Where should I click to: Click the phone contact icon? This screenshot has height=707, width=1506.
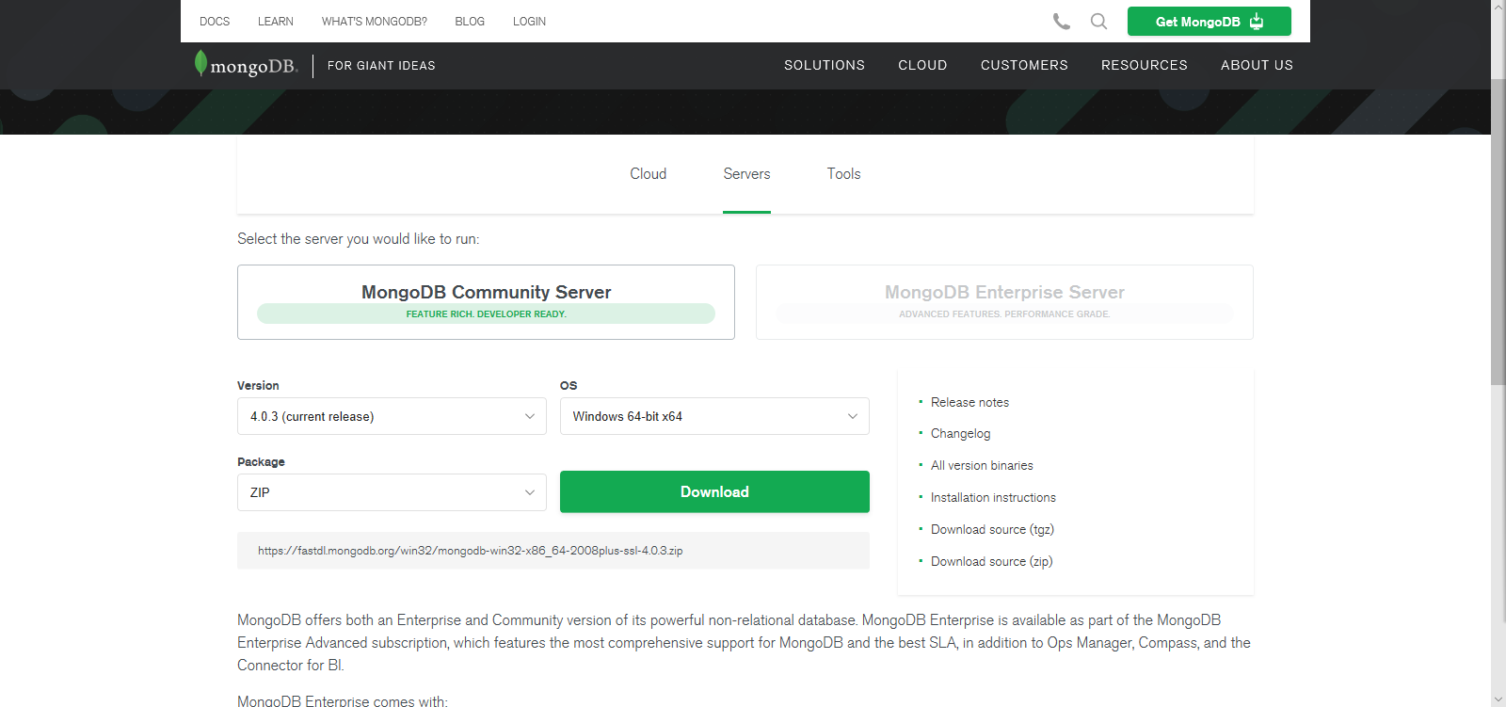coord(1062,22)
